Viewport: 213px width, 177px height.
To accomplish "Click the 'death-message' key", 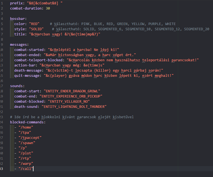I will [x=28, y=71].
